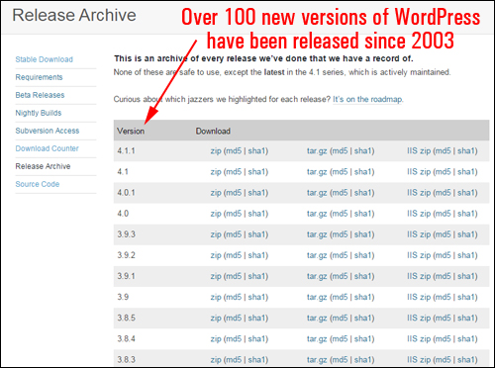Viewport: 495px width, 368px height.
Task: Select the 3.8.5 version number cell
Action: [x=126, y=318]
